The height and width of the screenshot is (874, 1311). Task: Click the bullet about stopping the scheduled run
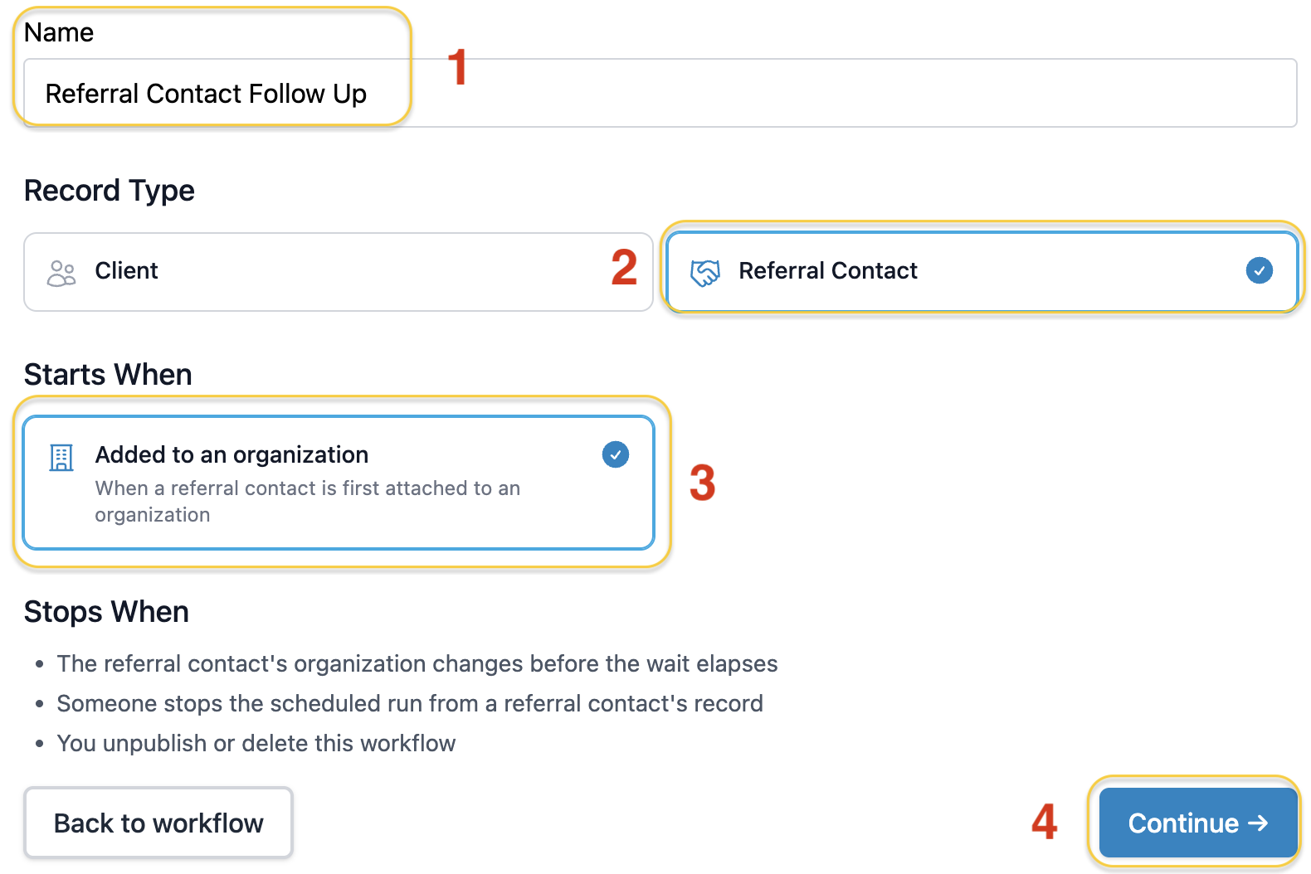[x=410, y=703]
